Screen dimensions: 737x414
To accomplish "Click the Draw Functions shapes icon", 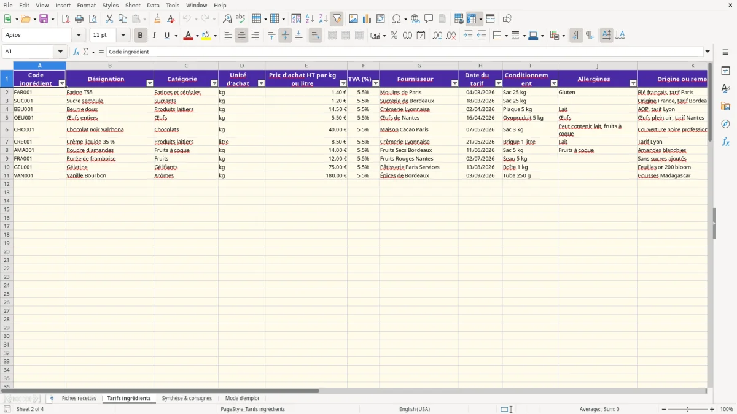I will coord(507,19).
